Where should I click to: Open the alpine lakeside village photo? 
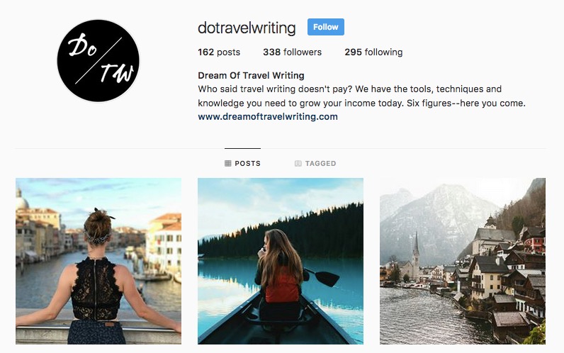coord(463,261)
